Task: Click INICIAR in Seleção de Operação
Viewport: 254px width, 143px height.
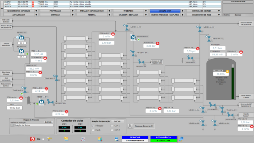Action: click(117, 121)
